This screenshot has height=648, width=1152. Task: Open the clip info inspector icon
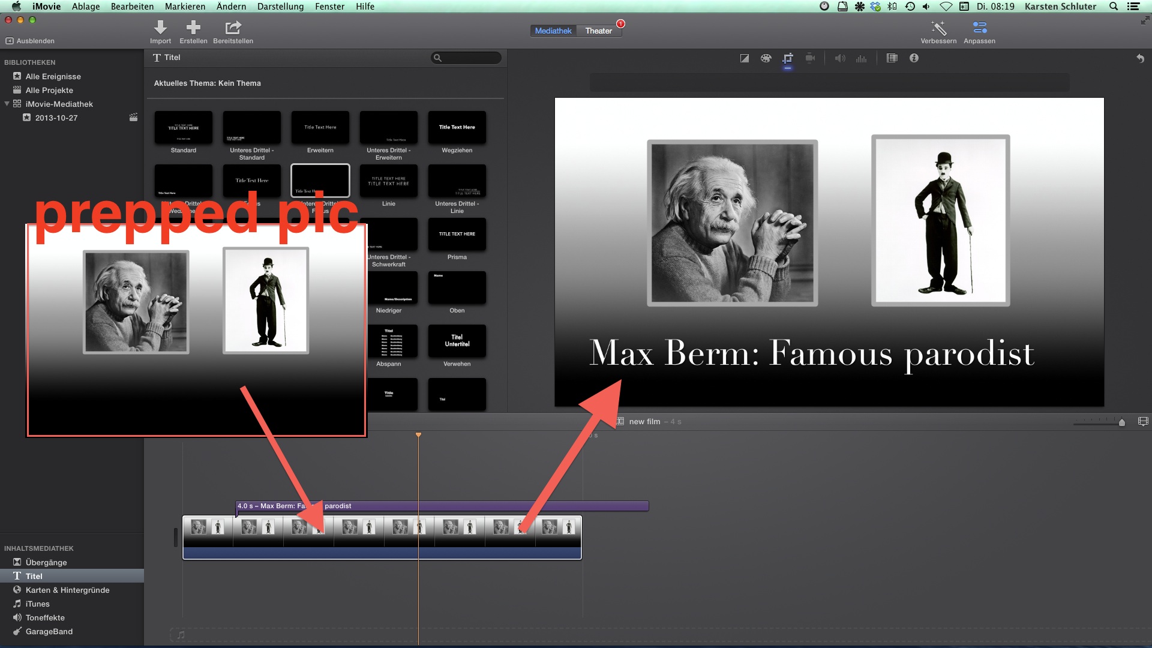tap(914, 58)
